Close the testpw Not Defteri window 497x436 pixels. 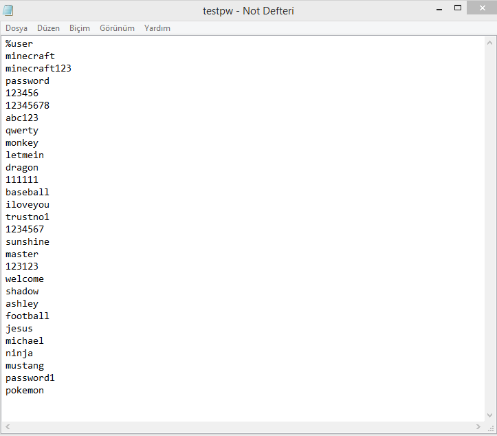click(482, 8)
